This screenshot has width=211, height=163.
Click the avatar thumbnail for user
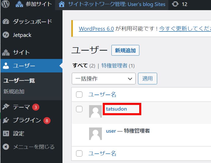pyautogui.click(x=95, y=134)
